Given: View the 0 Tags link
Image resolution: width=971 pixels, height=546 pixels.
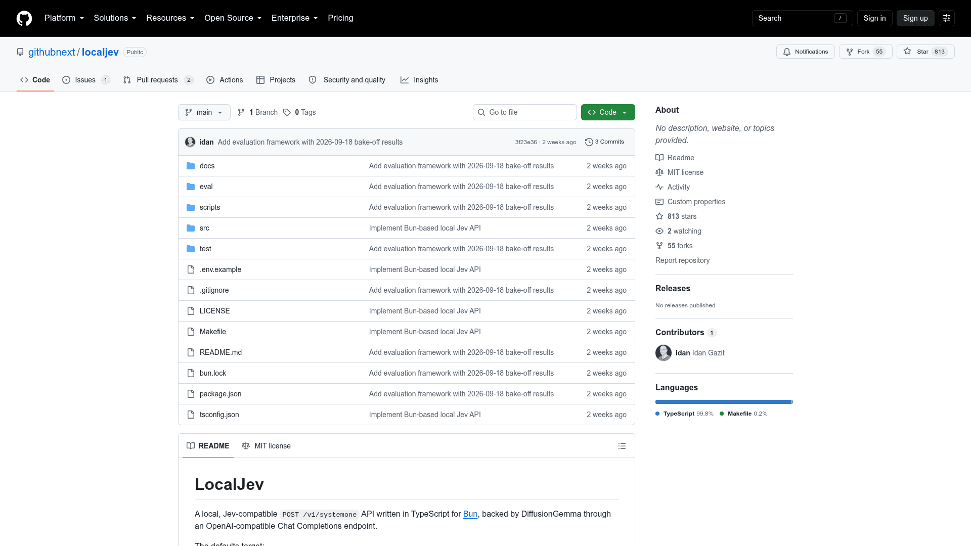Looking at the screenshot, I should point(299,112).
